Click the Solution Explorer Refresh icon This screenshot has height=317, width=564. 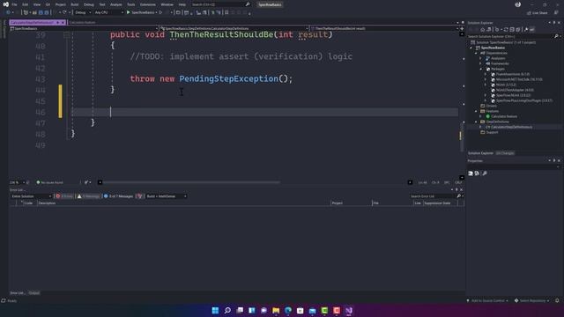(x=506, y=29)
